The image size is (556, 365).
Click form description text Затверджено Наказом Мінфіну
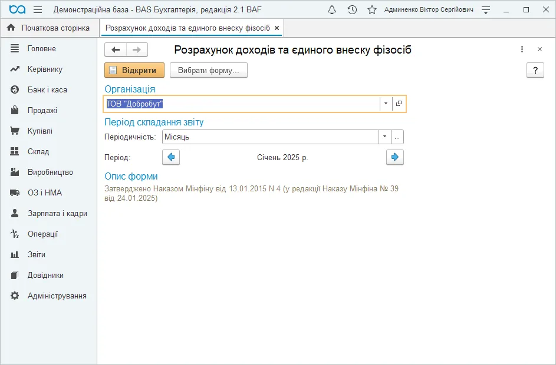tap(251, 193)
